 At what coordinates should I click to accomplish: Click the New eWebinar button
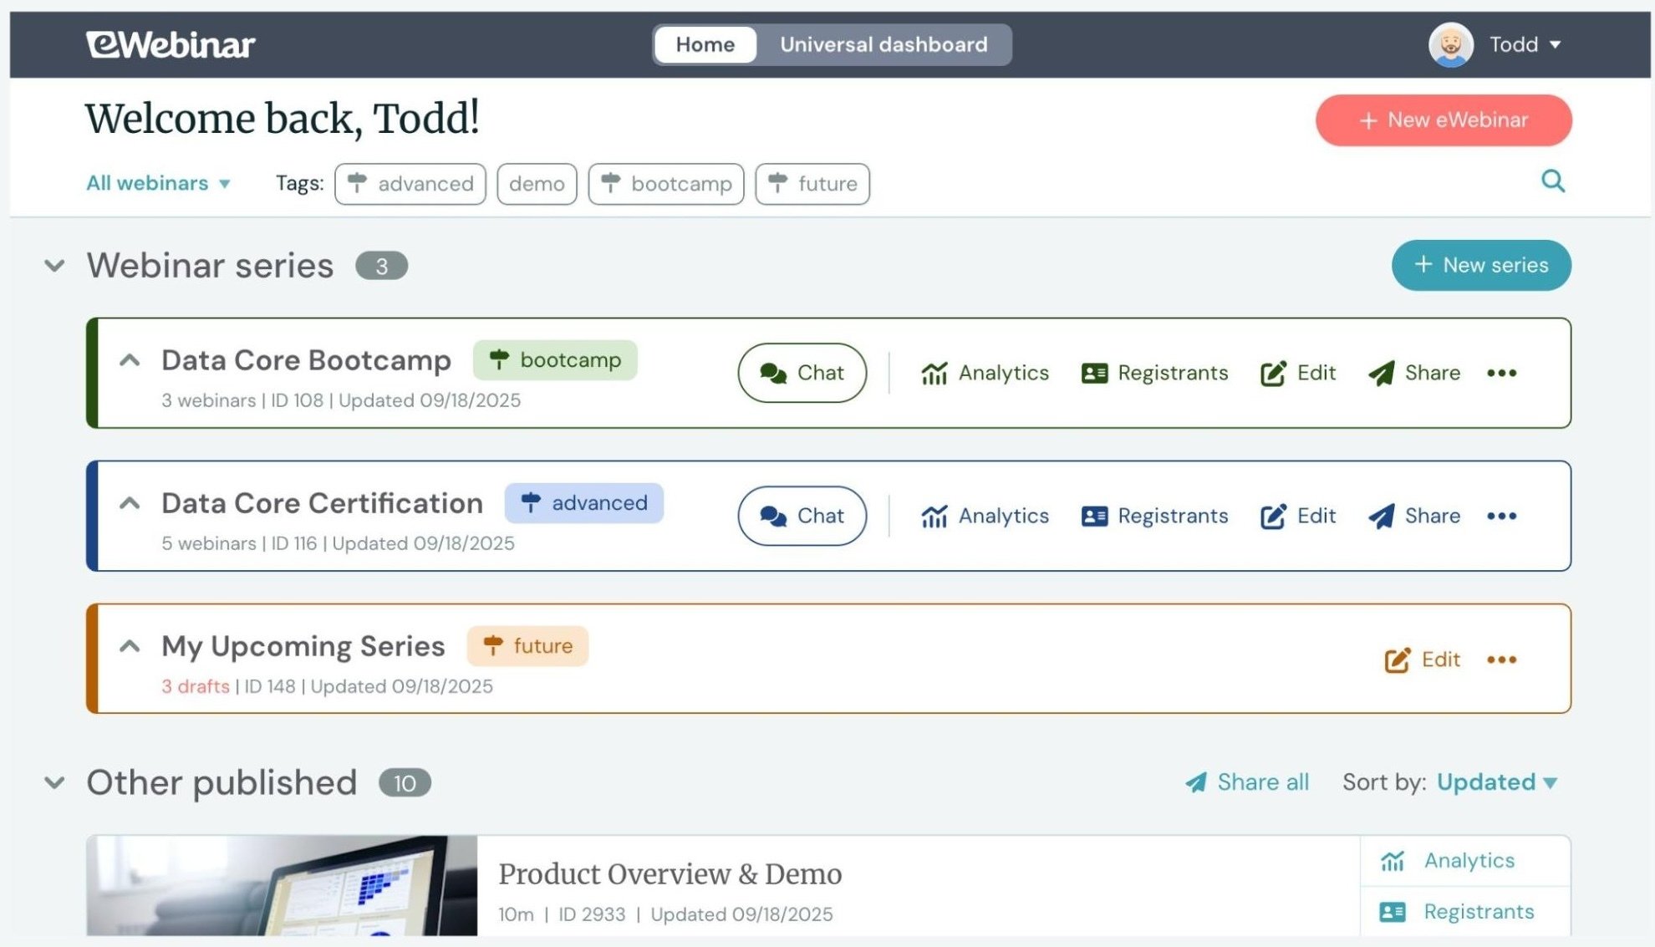coord(1444,120)
